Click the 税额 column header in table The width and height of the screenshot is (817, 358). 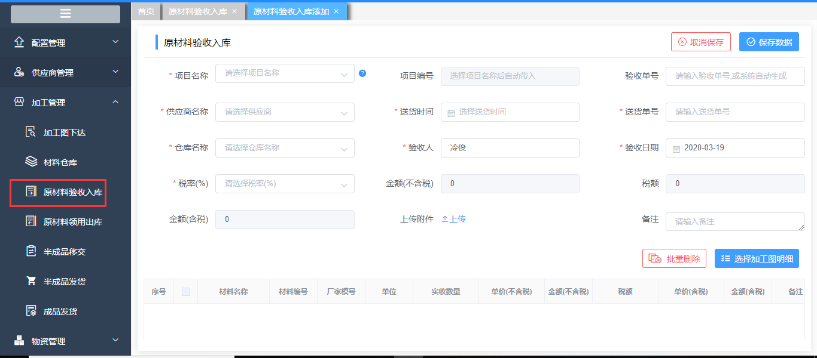[626, 292]
